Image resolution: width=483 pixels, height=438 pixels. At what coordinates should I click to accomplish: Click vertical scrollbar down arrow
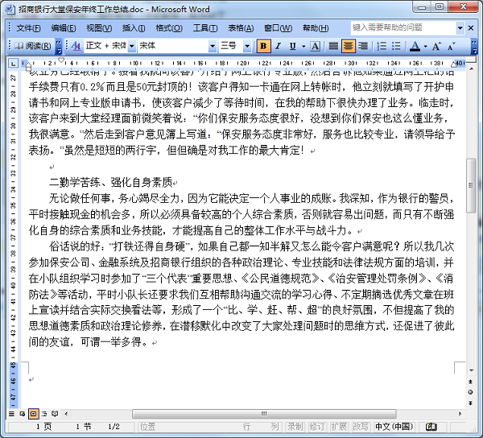click(471, 370)
